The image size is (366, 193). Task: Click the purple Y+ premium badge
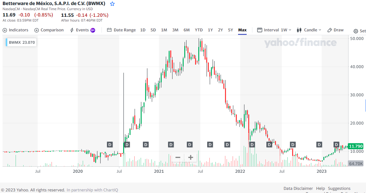pos(93,30)
